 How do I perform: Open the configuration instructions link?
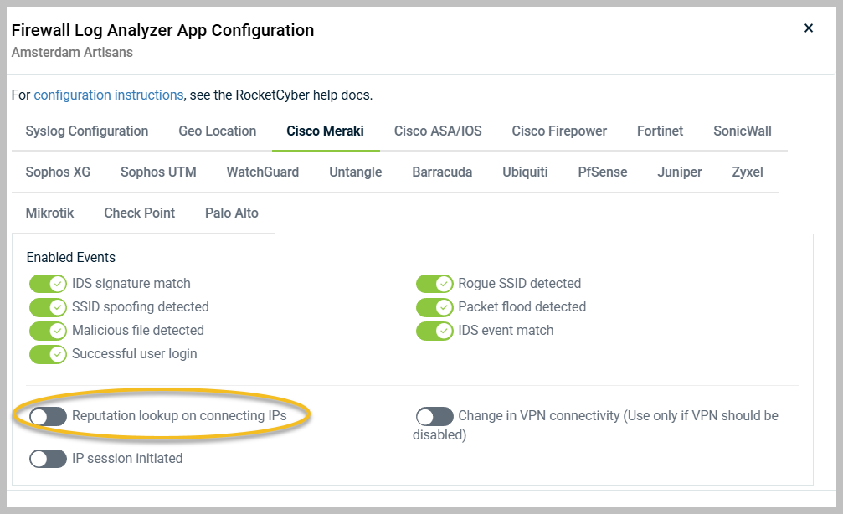pos(106,95)
